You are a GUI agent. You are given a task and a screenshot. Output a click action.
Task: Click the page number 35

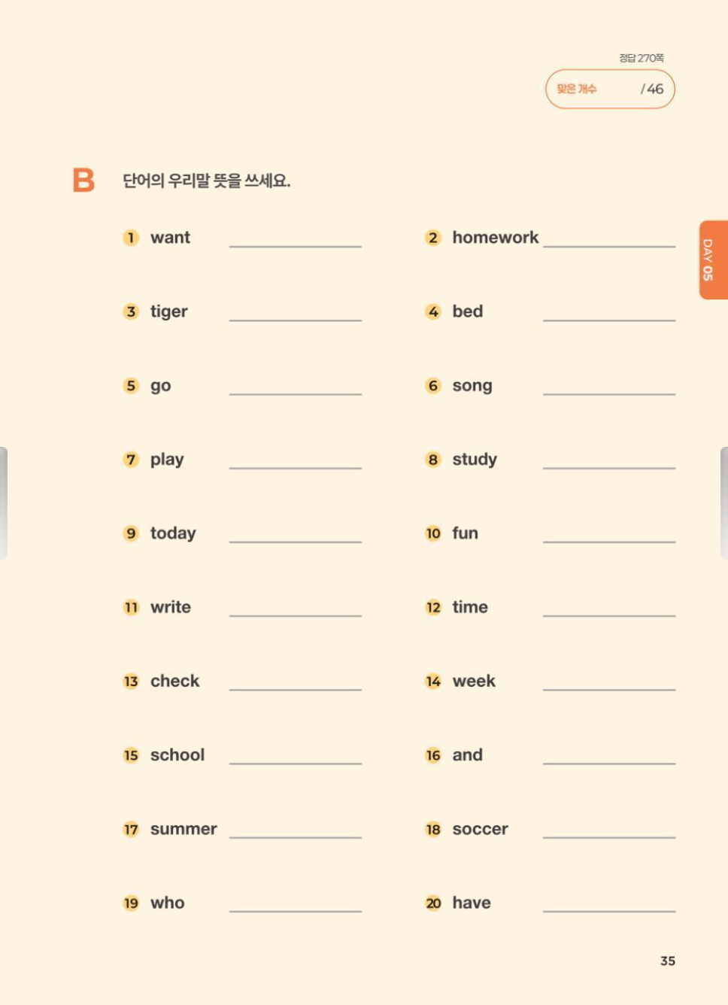pyautogui.click(x=667, y=961)
